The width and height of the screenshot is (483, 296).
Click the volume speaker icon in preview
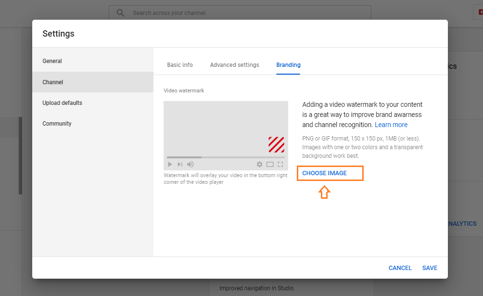click(x=190, y=165)
